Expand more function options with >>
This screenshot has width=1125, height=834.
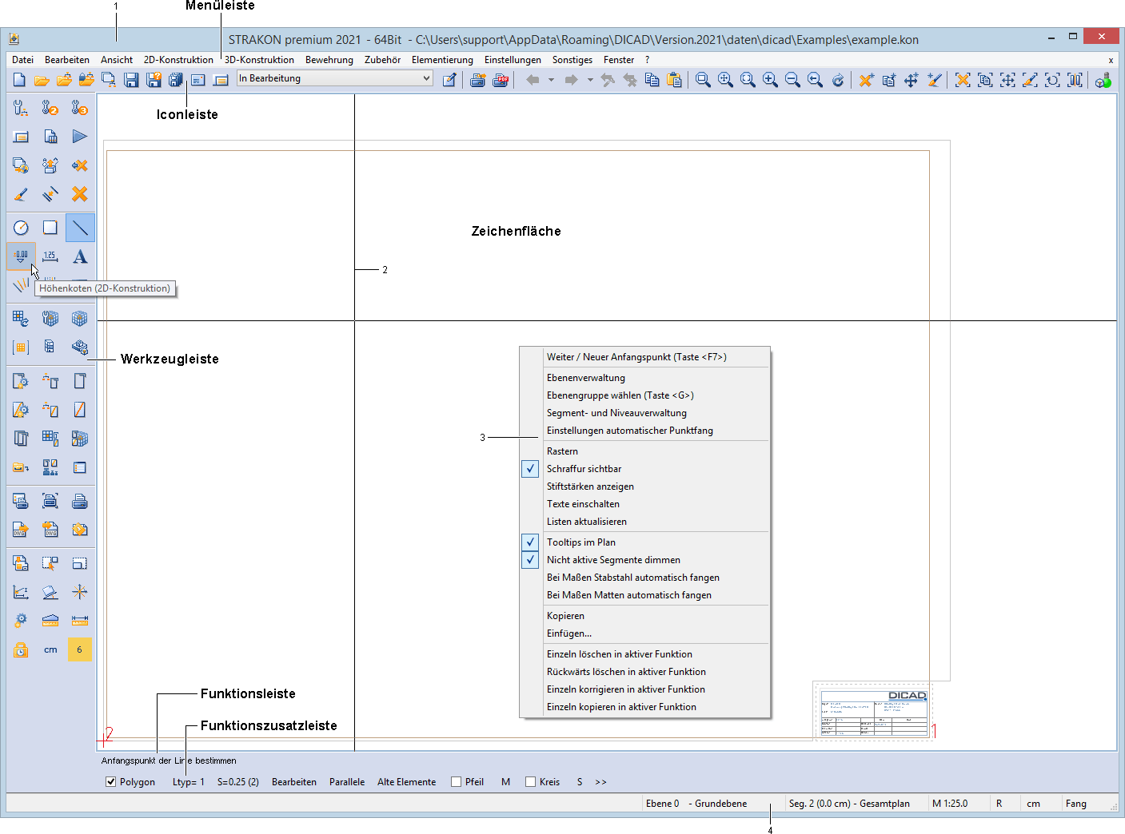coord(601,782)
